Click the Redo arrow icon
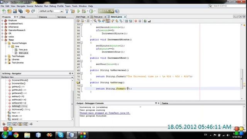The width and height of the screenshot is (247, 139). coord(33,11)
